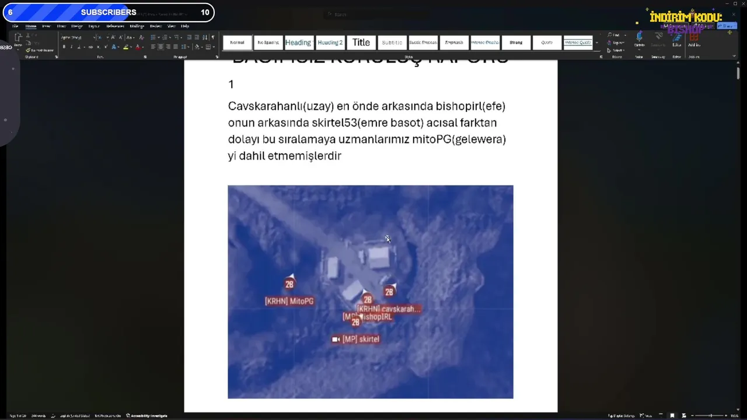Justify the paragraph text
This screenshot has height=420, width=747.
[x=175, y=47]
